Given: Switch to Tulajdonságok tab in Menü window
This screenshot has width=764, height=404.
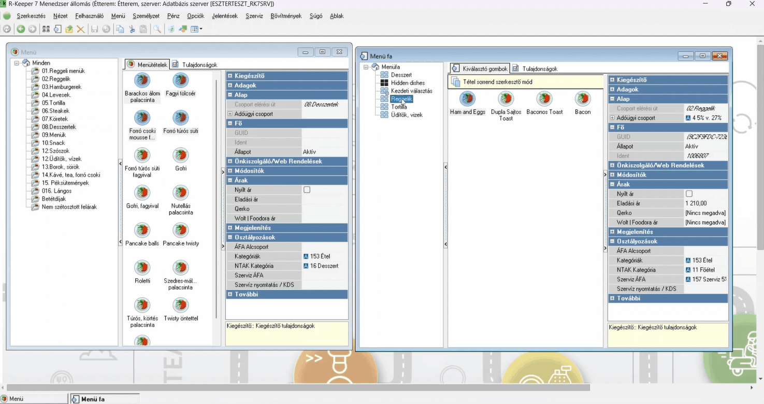Looking at the screenshot, I should (x=195, y=65).
